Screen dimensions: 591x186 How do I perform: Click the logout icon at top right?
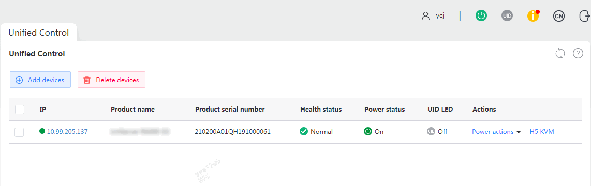[x=584, y=16]
